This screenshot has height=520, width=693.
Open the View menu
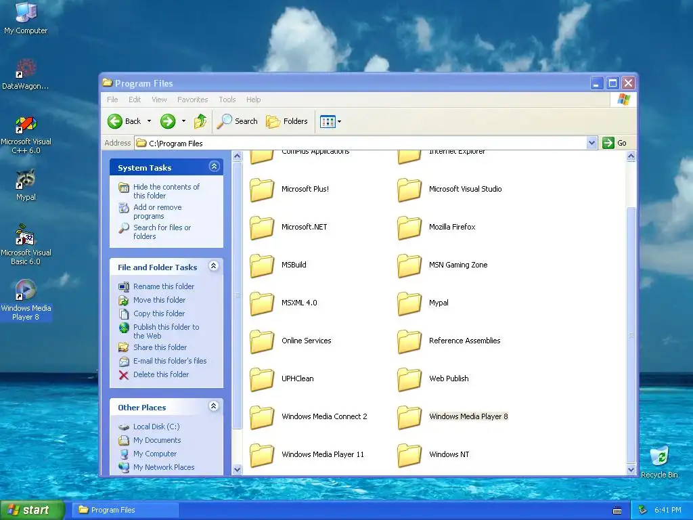tap(159, 100)
